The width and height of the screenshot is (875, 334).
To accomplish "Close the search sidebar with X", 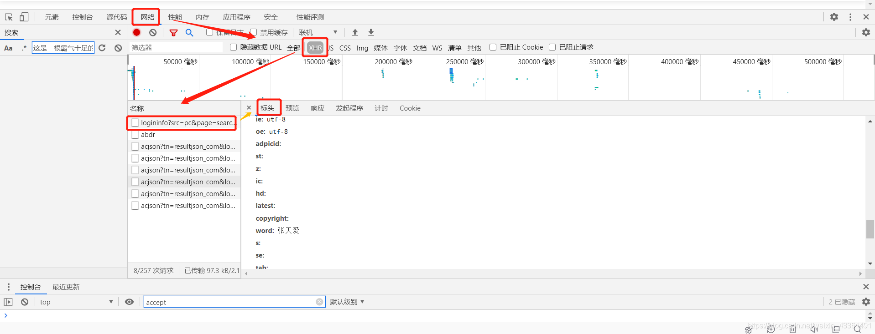I will 118,32.
